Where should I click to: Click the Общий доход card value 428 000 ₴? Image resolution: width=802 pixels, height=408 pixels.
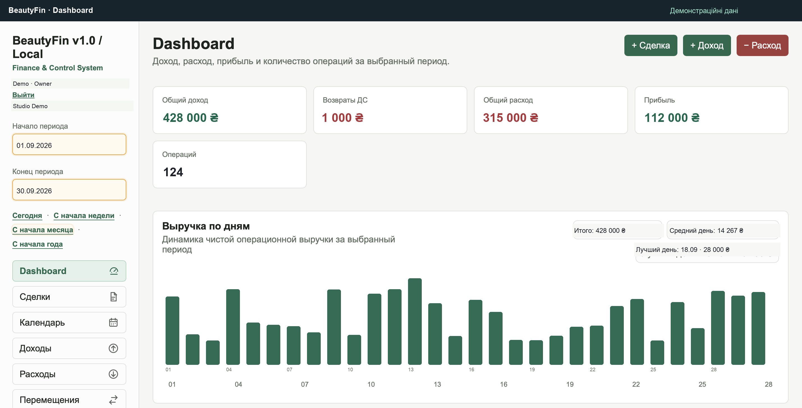(x=191, y=118)
